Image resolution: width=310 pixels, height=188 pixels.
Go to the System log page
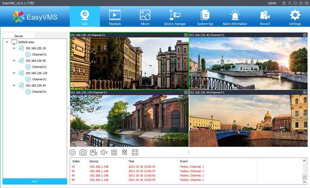point(205,17)
